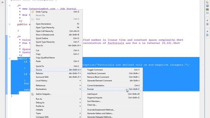The width and height of the screenshot is (210, 118).
Task: Click the gray window icon below green grid icon
Action: coord(207,13)
